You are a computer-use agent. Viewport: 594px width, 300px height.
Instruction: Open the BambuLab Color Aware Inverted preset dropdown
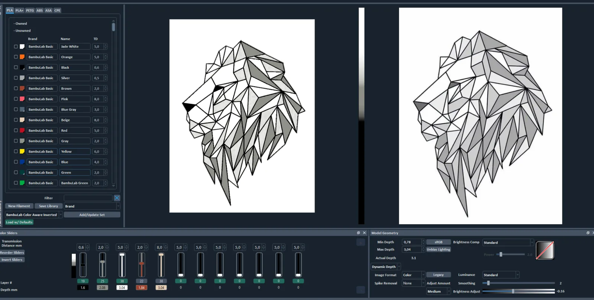click(x=34, y=215)
